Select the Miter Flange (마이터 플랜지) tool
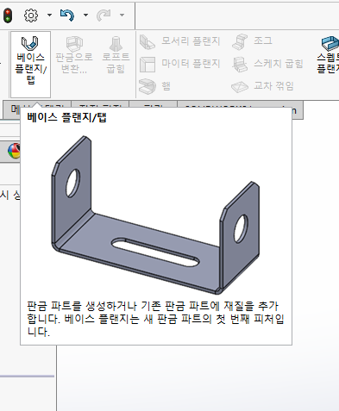This screenshot has width=339, height=411. [x=179, y=64]
